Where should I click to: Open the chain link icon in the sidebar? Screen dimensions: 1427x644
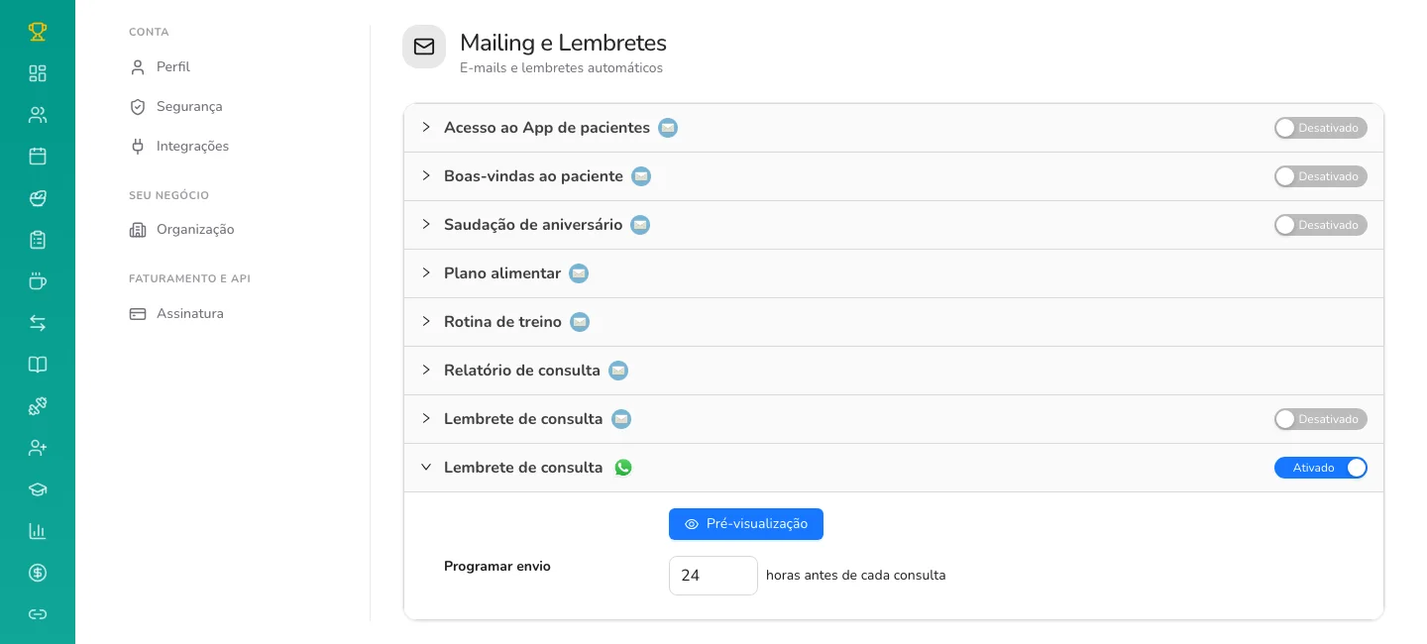pos(38,614)
